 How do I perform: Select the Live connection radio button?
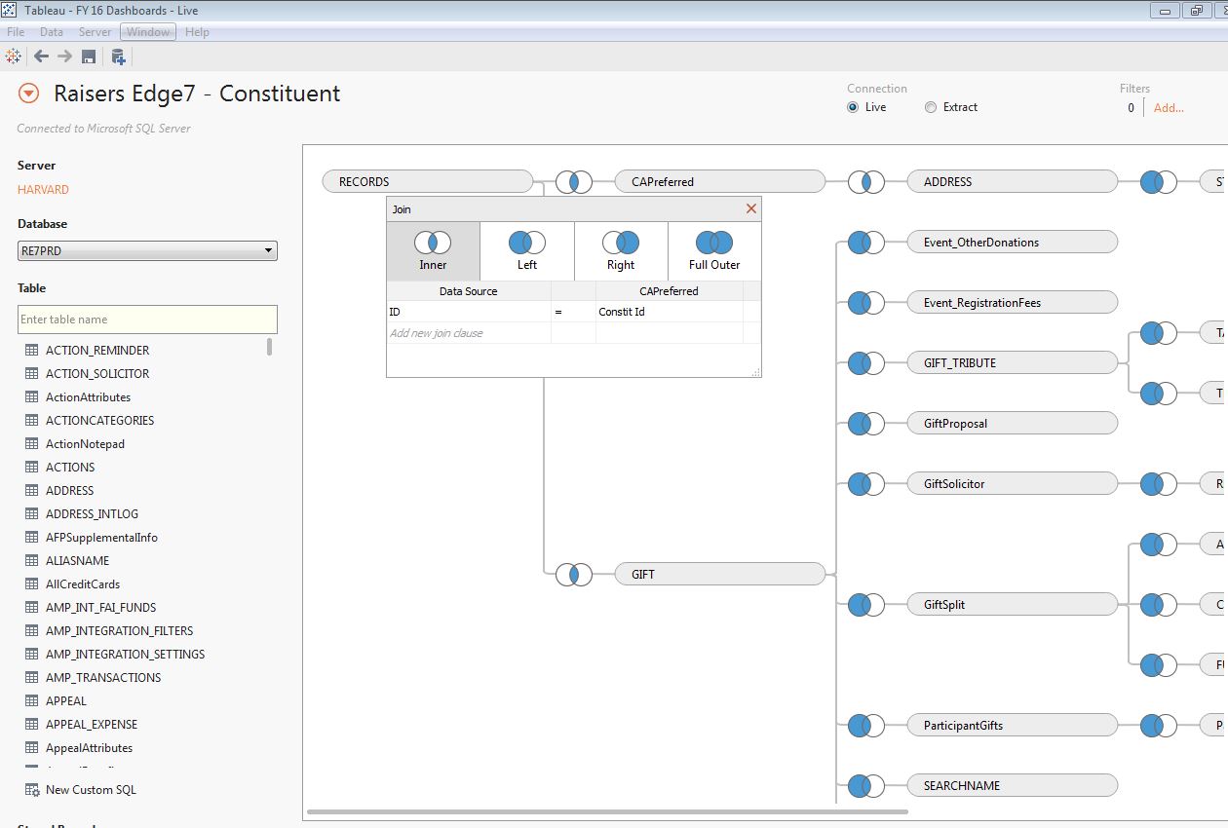point(853,107)
